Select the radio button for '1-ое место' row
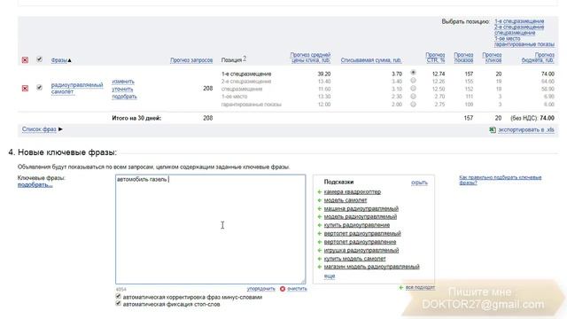The image size is (567, 319). click(413, 97)
